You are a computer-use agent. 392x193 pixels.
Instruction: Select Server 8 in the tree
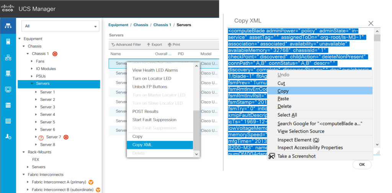pos(47,144)
